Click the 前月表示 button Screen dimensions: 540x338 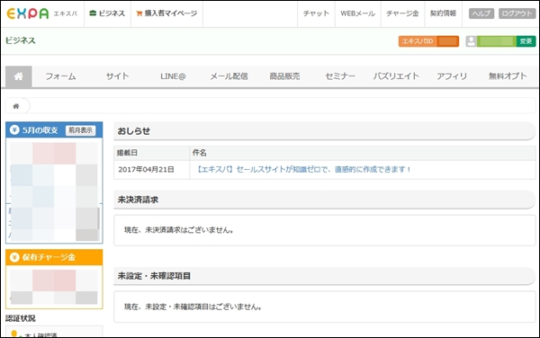pos(81,130)
